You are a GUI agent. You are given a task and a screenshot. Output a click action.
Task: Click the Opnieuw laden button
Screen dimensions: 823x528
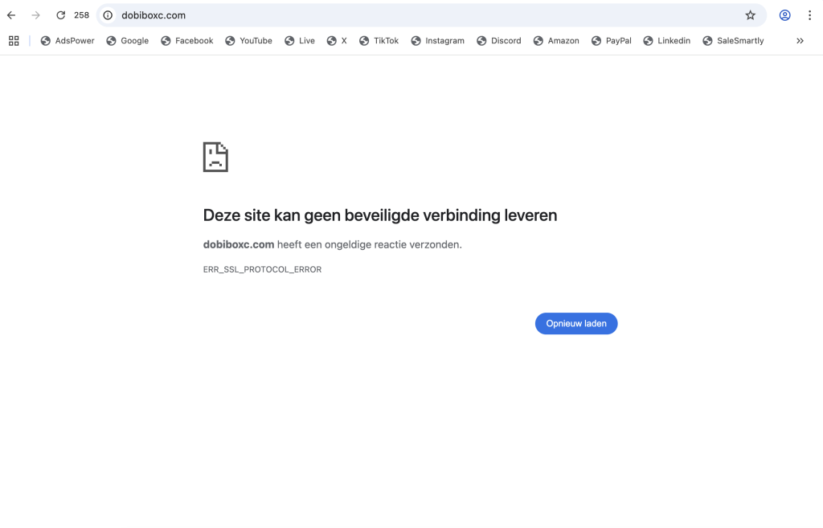[x=576, y=324]
